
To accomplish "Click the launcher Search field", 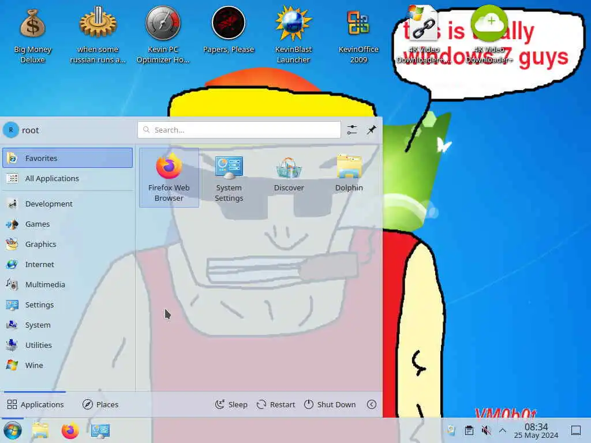I will (239, 130).
